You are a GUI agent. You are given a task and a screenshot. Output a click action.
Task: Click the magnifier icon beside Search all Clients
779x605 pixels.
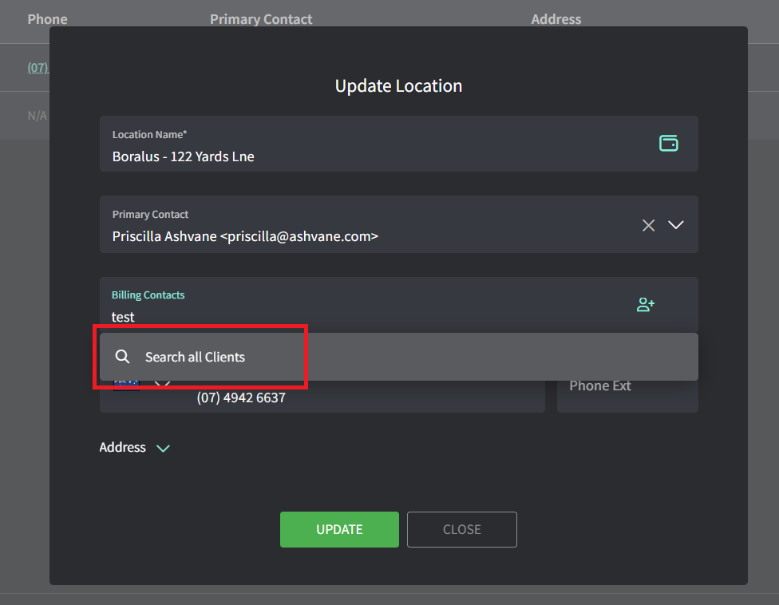pyautogui.click(x=122, y=357)
